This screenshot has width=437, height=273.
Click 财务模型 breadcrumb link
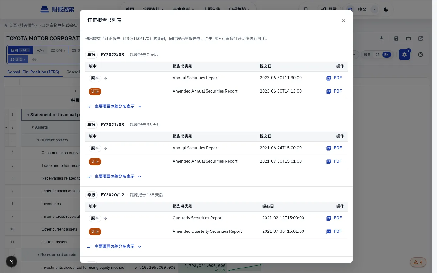(x=27, y=25)
